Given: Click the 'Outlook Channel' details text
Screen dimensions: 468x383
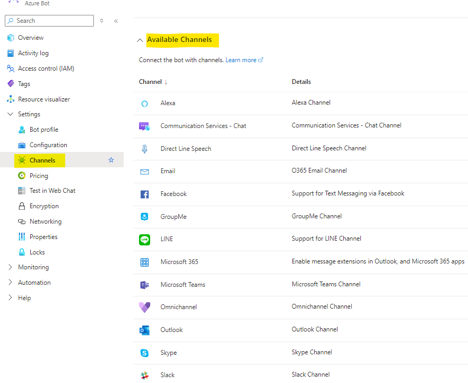Looking at the screenshot, I should point(315,329).
